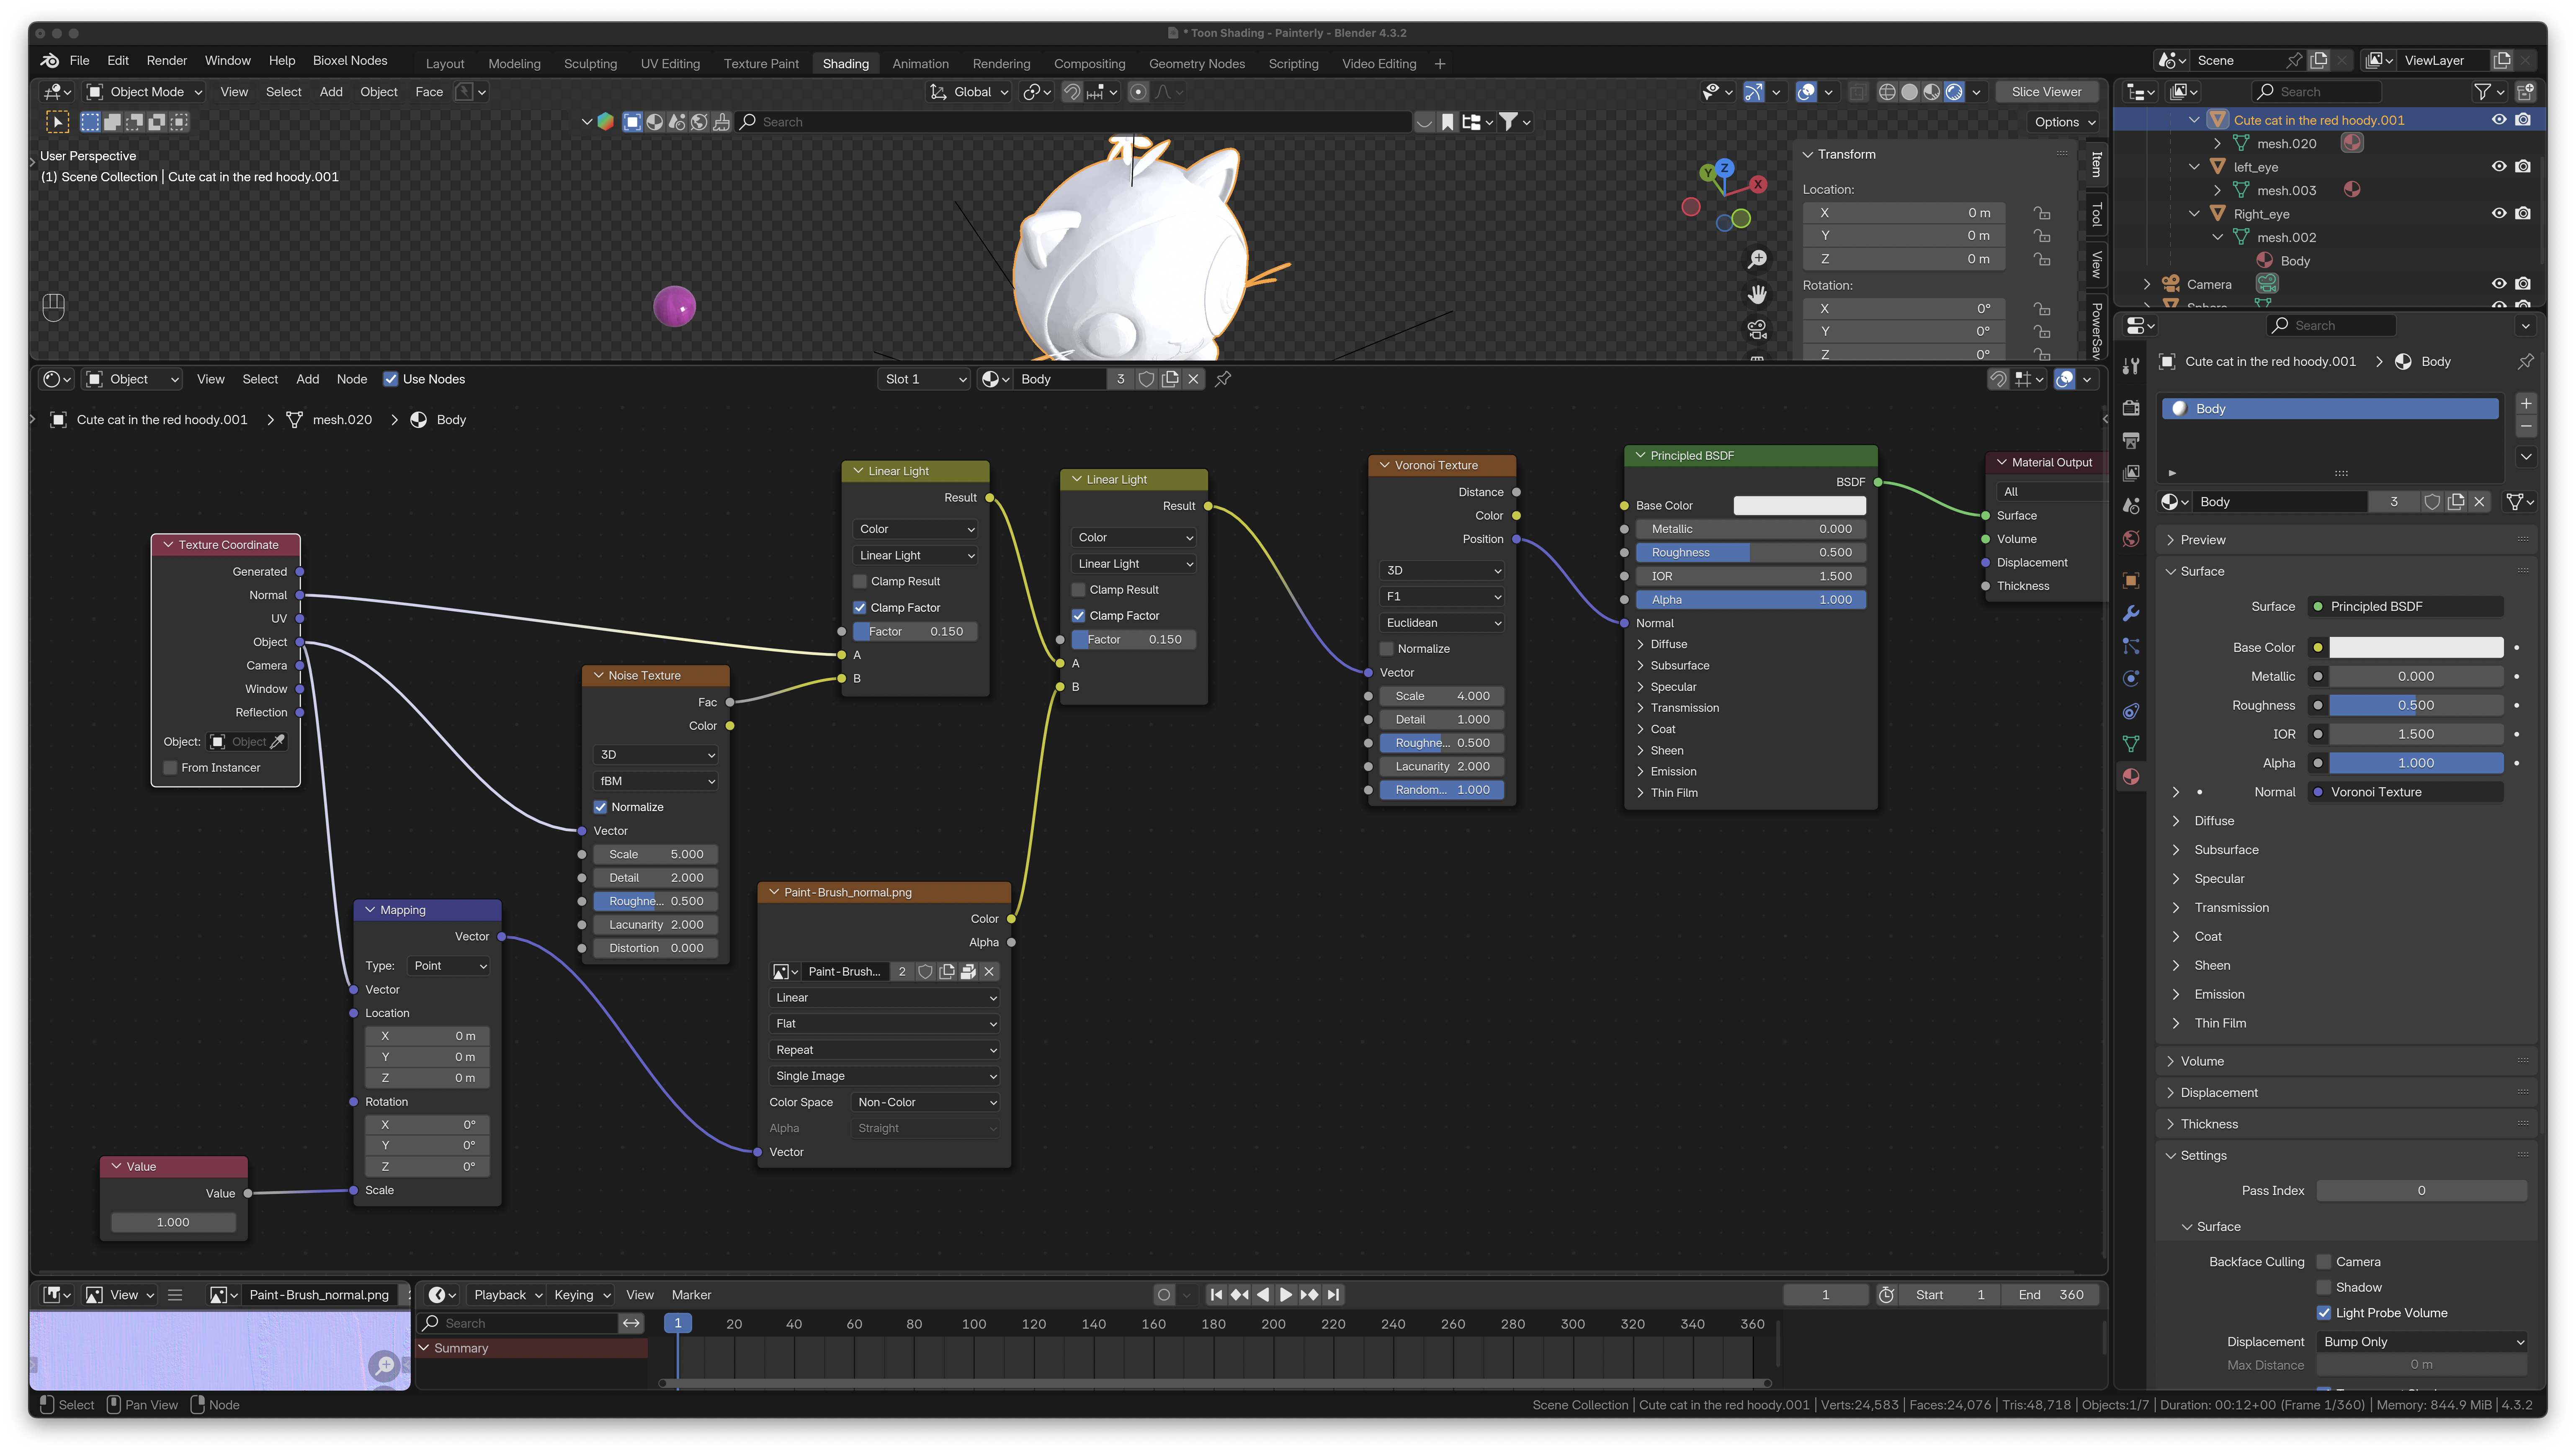Viewport: 2576px width, 1453px height.
Task: Toggle the Light Probe Volume checkbox
Action: click(2324, 1313)
